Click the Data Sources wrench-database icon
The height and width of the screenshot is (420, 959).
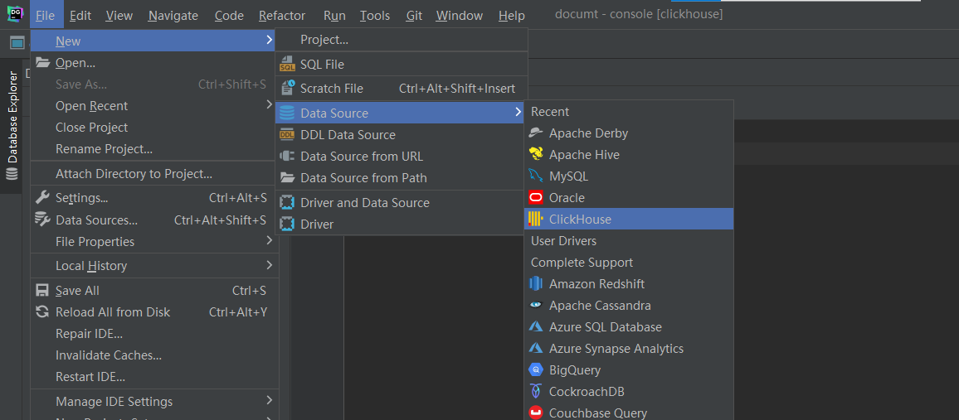pyautogui.click(x=42, y=220)
